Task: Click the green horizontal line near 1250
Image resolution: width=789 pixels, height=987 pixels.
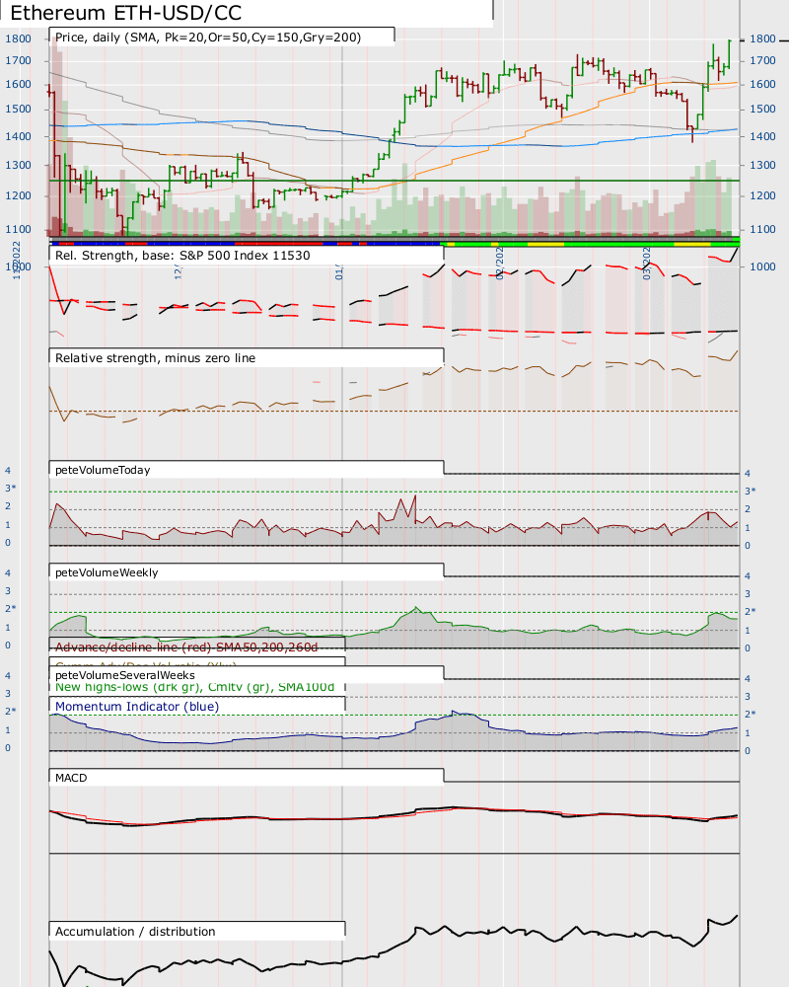Action: pyautogui.click(x=394, y=181)
